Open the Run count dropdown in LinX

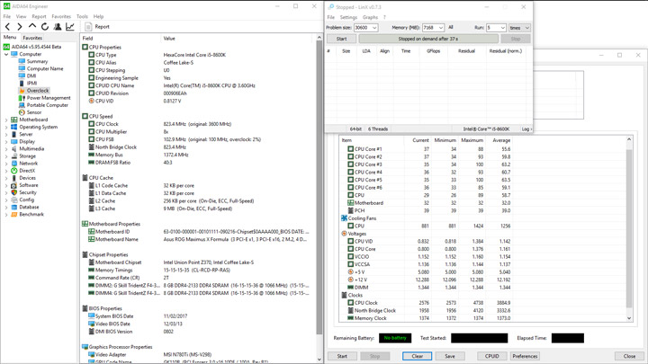coord(502,28)
